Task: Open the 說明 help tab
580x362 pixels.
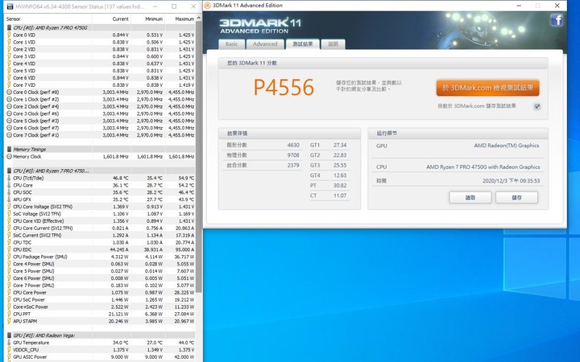Action: click(333, 44)
